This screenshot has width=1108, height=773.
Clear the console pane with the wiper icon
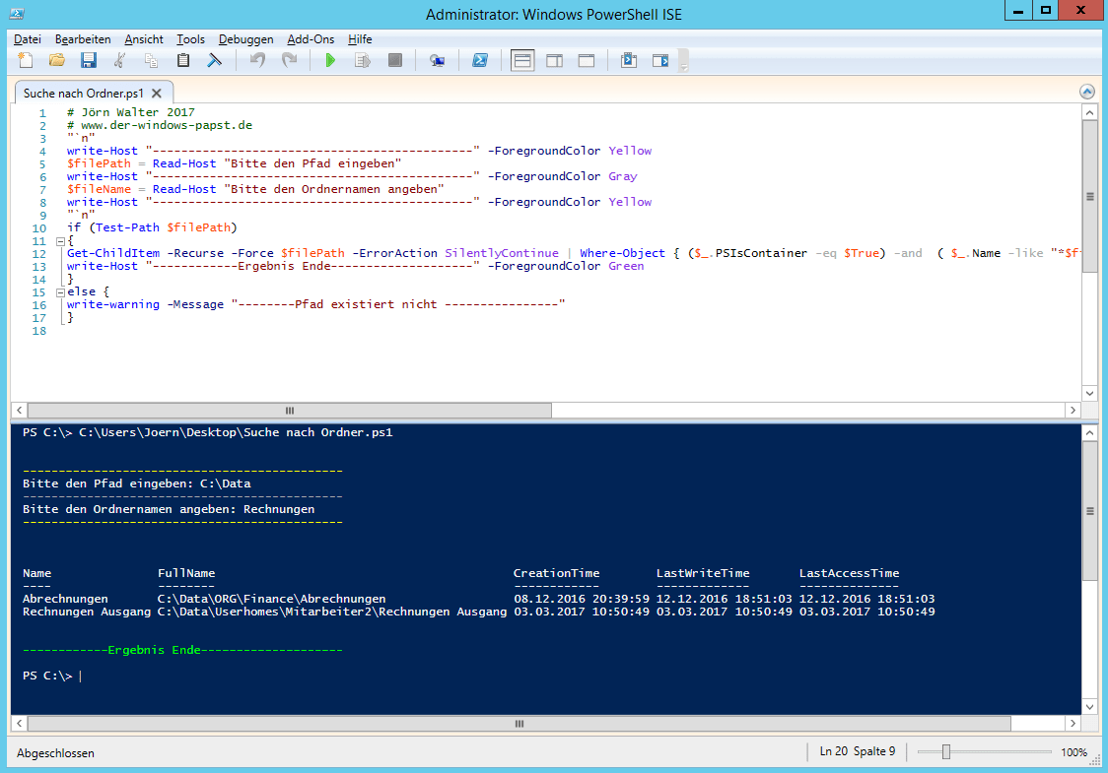point(214,61)
